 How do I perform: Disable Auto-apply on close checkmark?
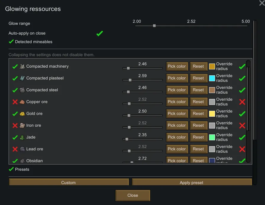coord(100,33)
